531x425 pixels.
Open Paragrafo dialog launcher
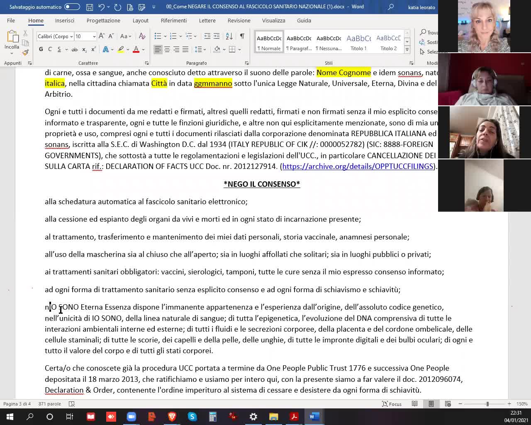pyautogui.click(x=247, y=63)
